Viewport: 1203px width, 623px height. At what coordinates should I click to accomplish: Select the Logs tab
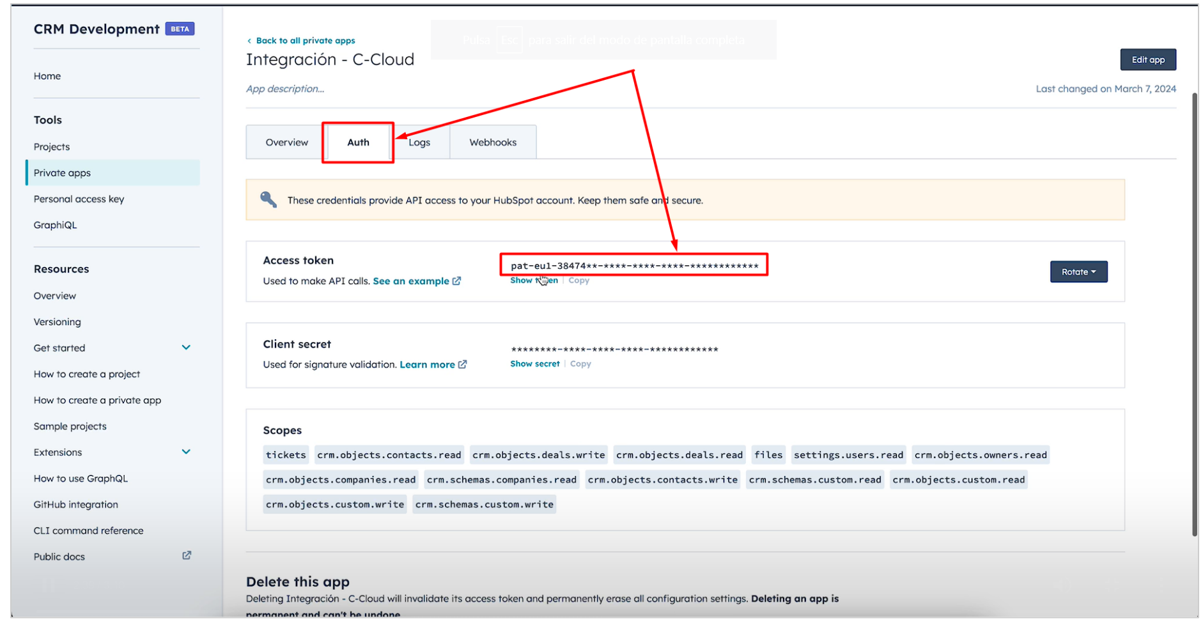[420, 142]
